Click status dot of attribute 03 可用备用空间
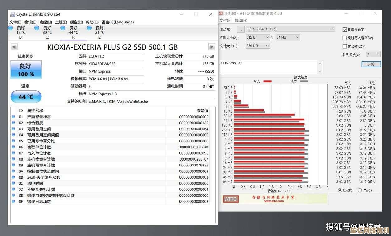 [13, 129]
